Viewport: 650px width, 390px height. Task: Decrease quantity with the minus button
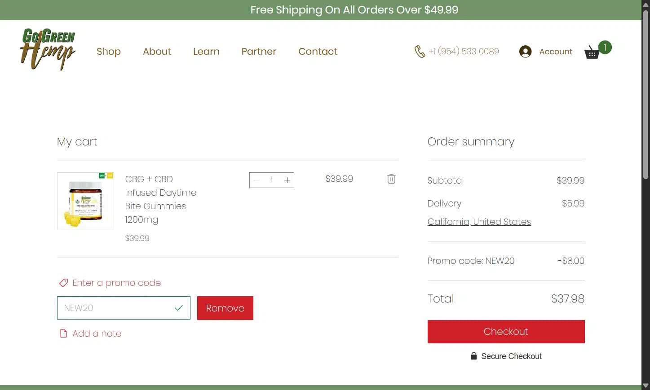(x=256, y=180)
